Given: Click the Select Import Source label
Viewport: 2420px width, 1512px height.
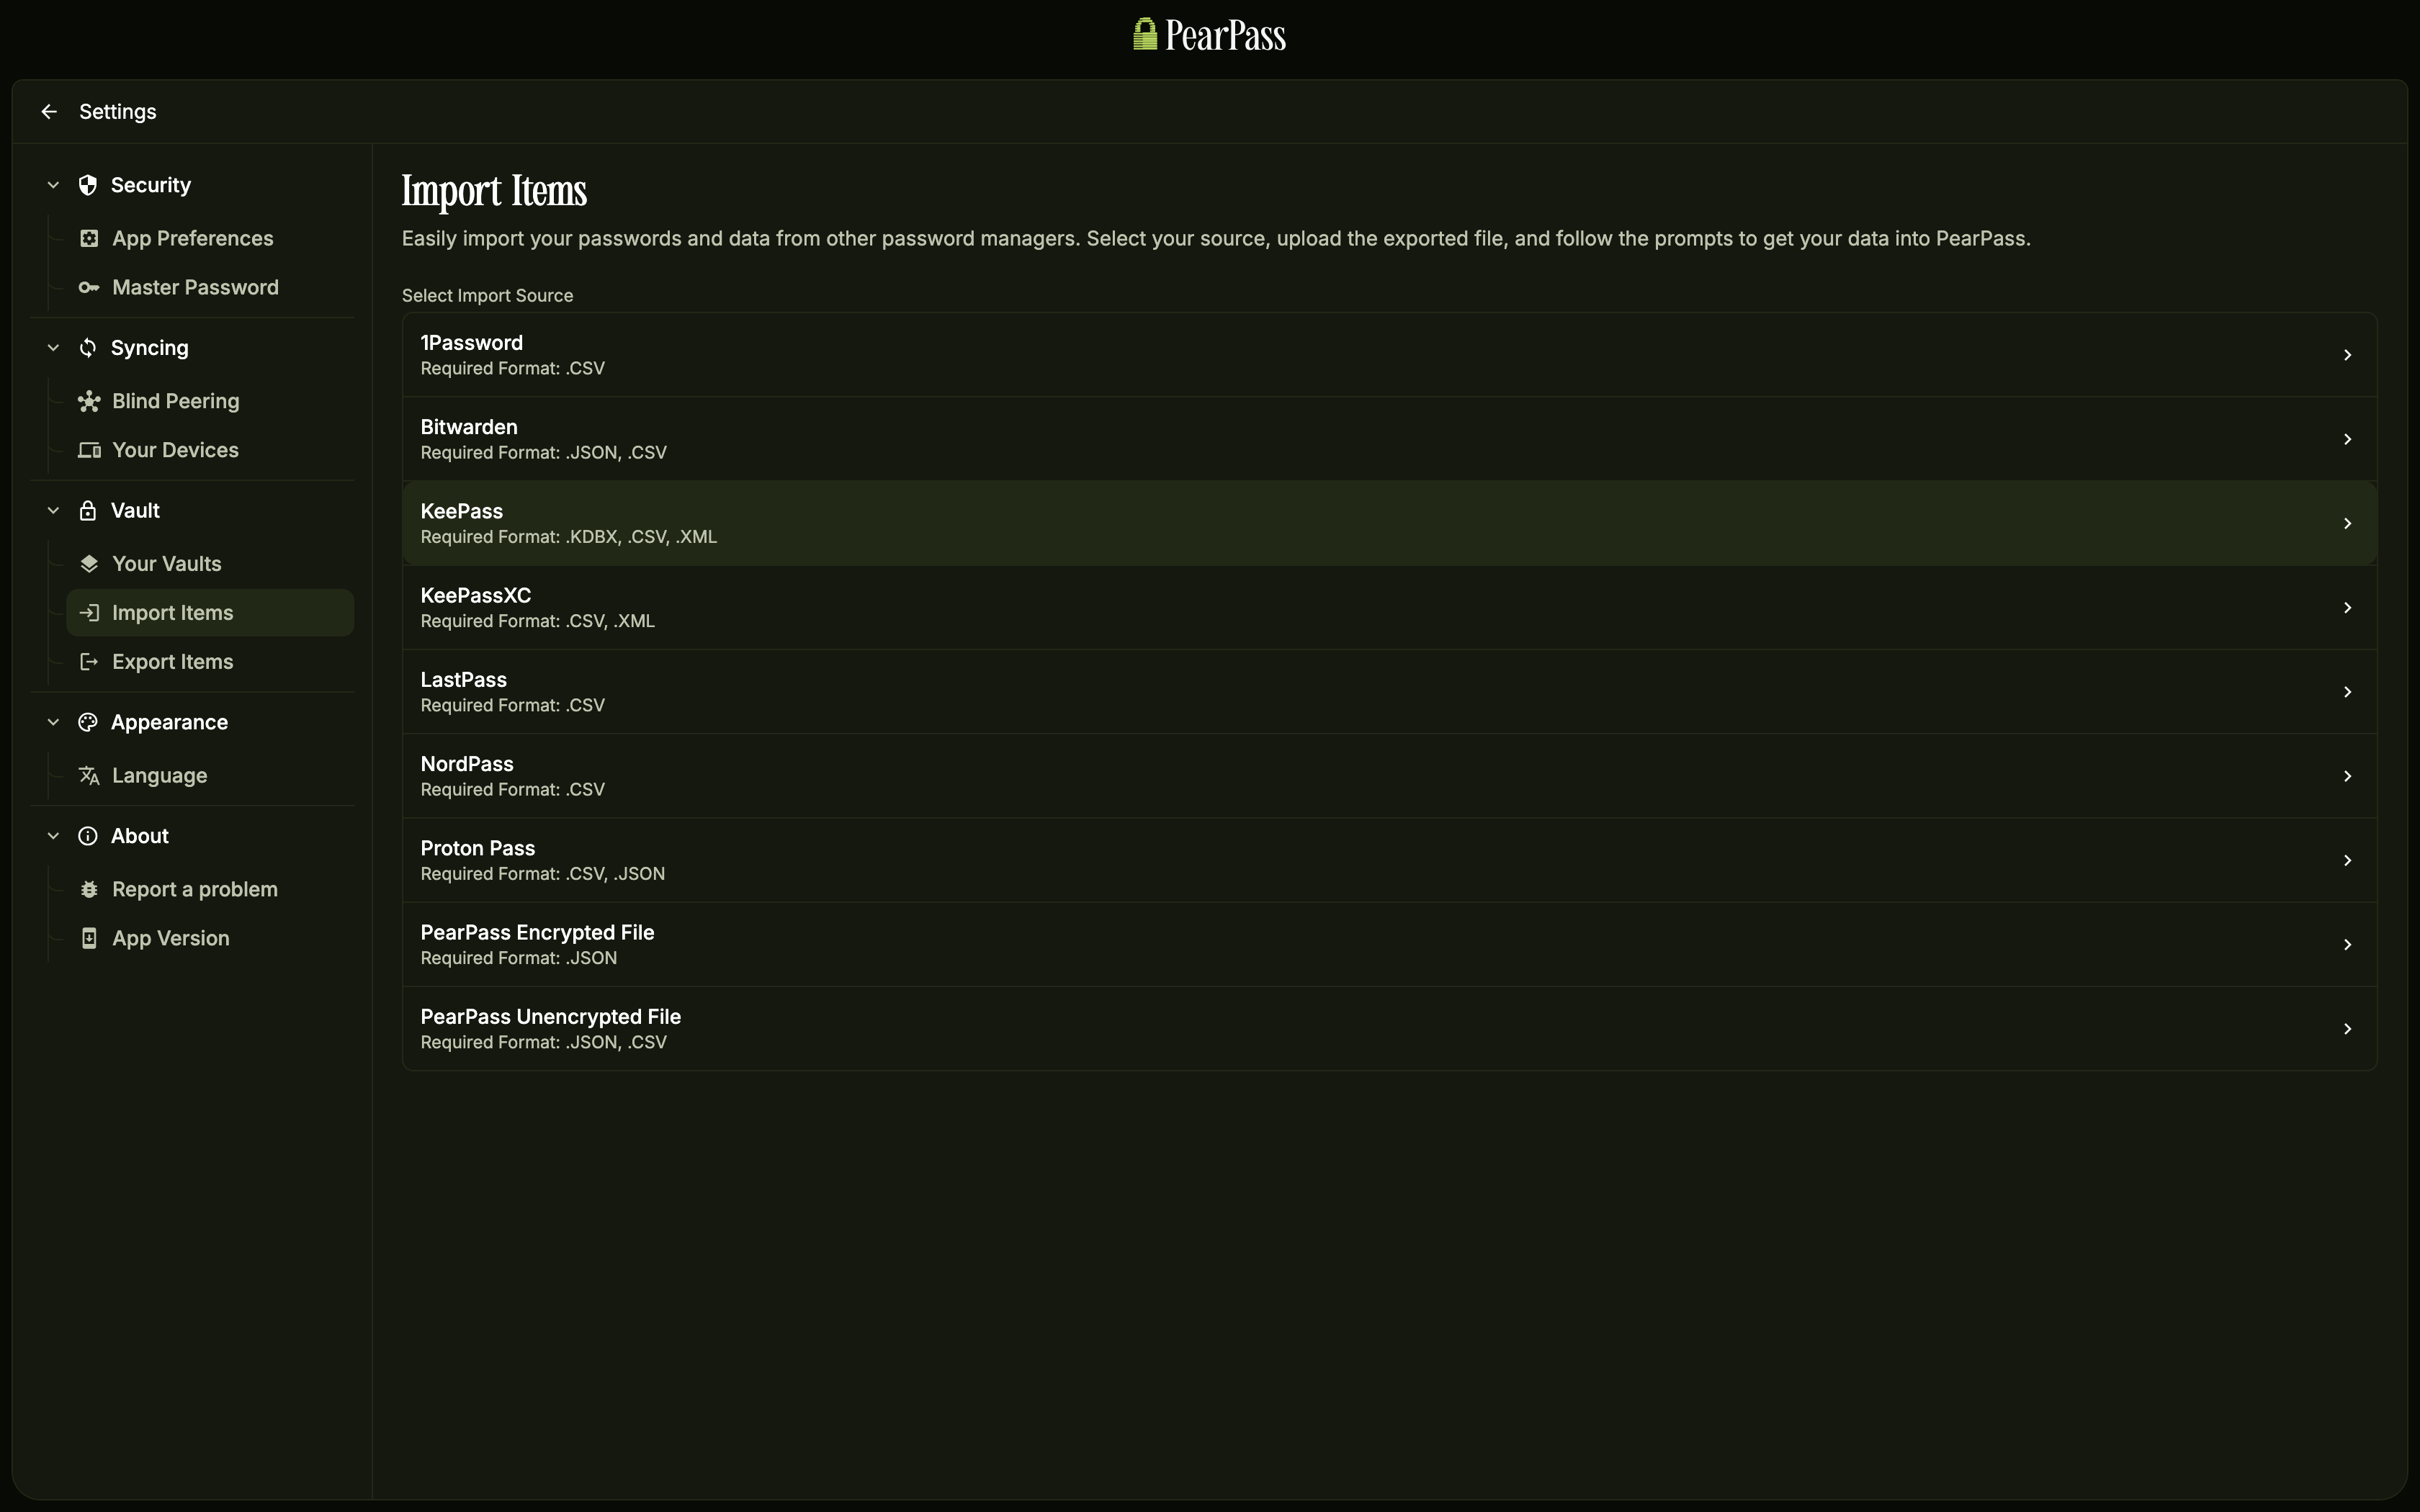Looking at the screenshot, I should (488, 296).
